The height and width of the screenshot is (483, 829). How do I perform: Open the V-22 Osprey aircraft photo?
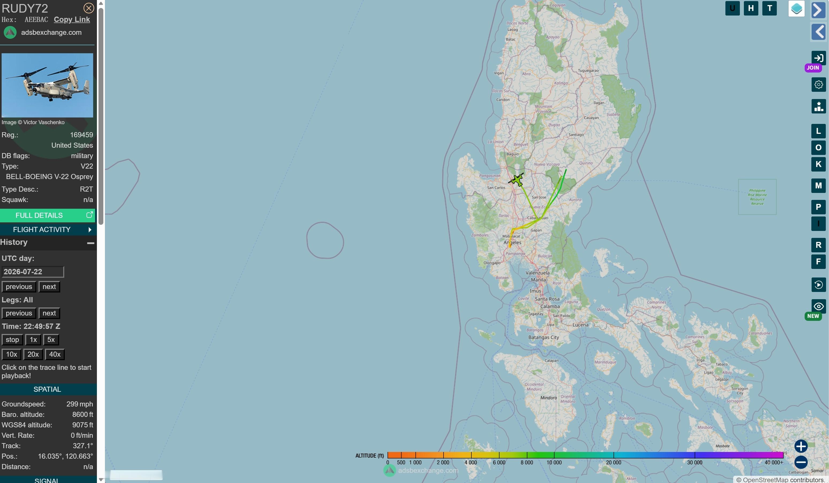click(x=47, y=85)
